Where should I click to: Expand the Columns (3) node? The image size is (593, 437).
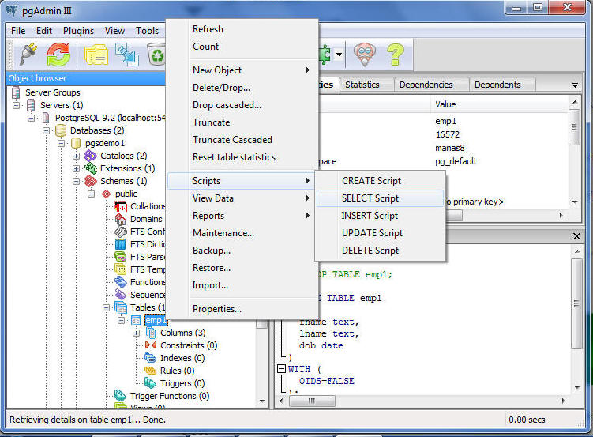click(x=136, y=333)
